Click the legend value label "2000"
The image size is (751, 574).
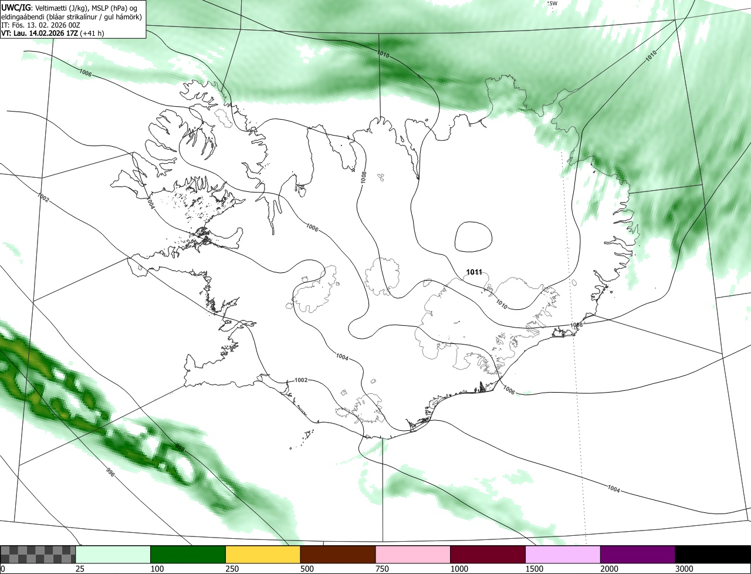[x=610, y=569]
